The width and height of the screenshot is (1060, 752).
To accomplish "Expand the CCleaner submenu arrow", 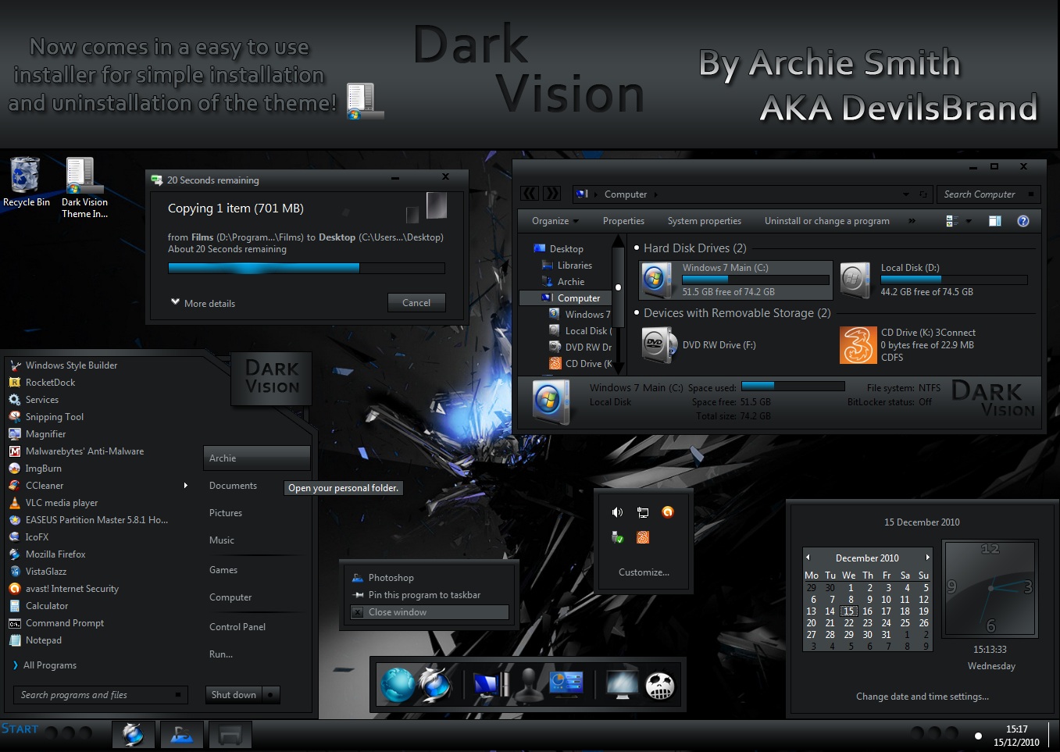I will click(x=185, y=486).
